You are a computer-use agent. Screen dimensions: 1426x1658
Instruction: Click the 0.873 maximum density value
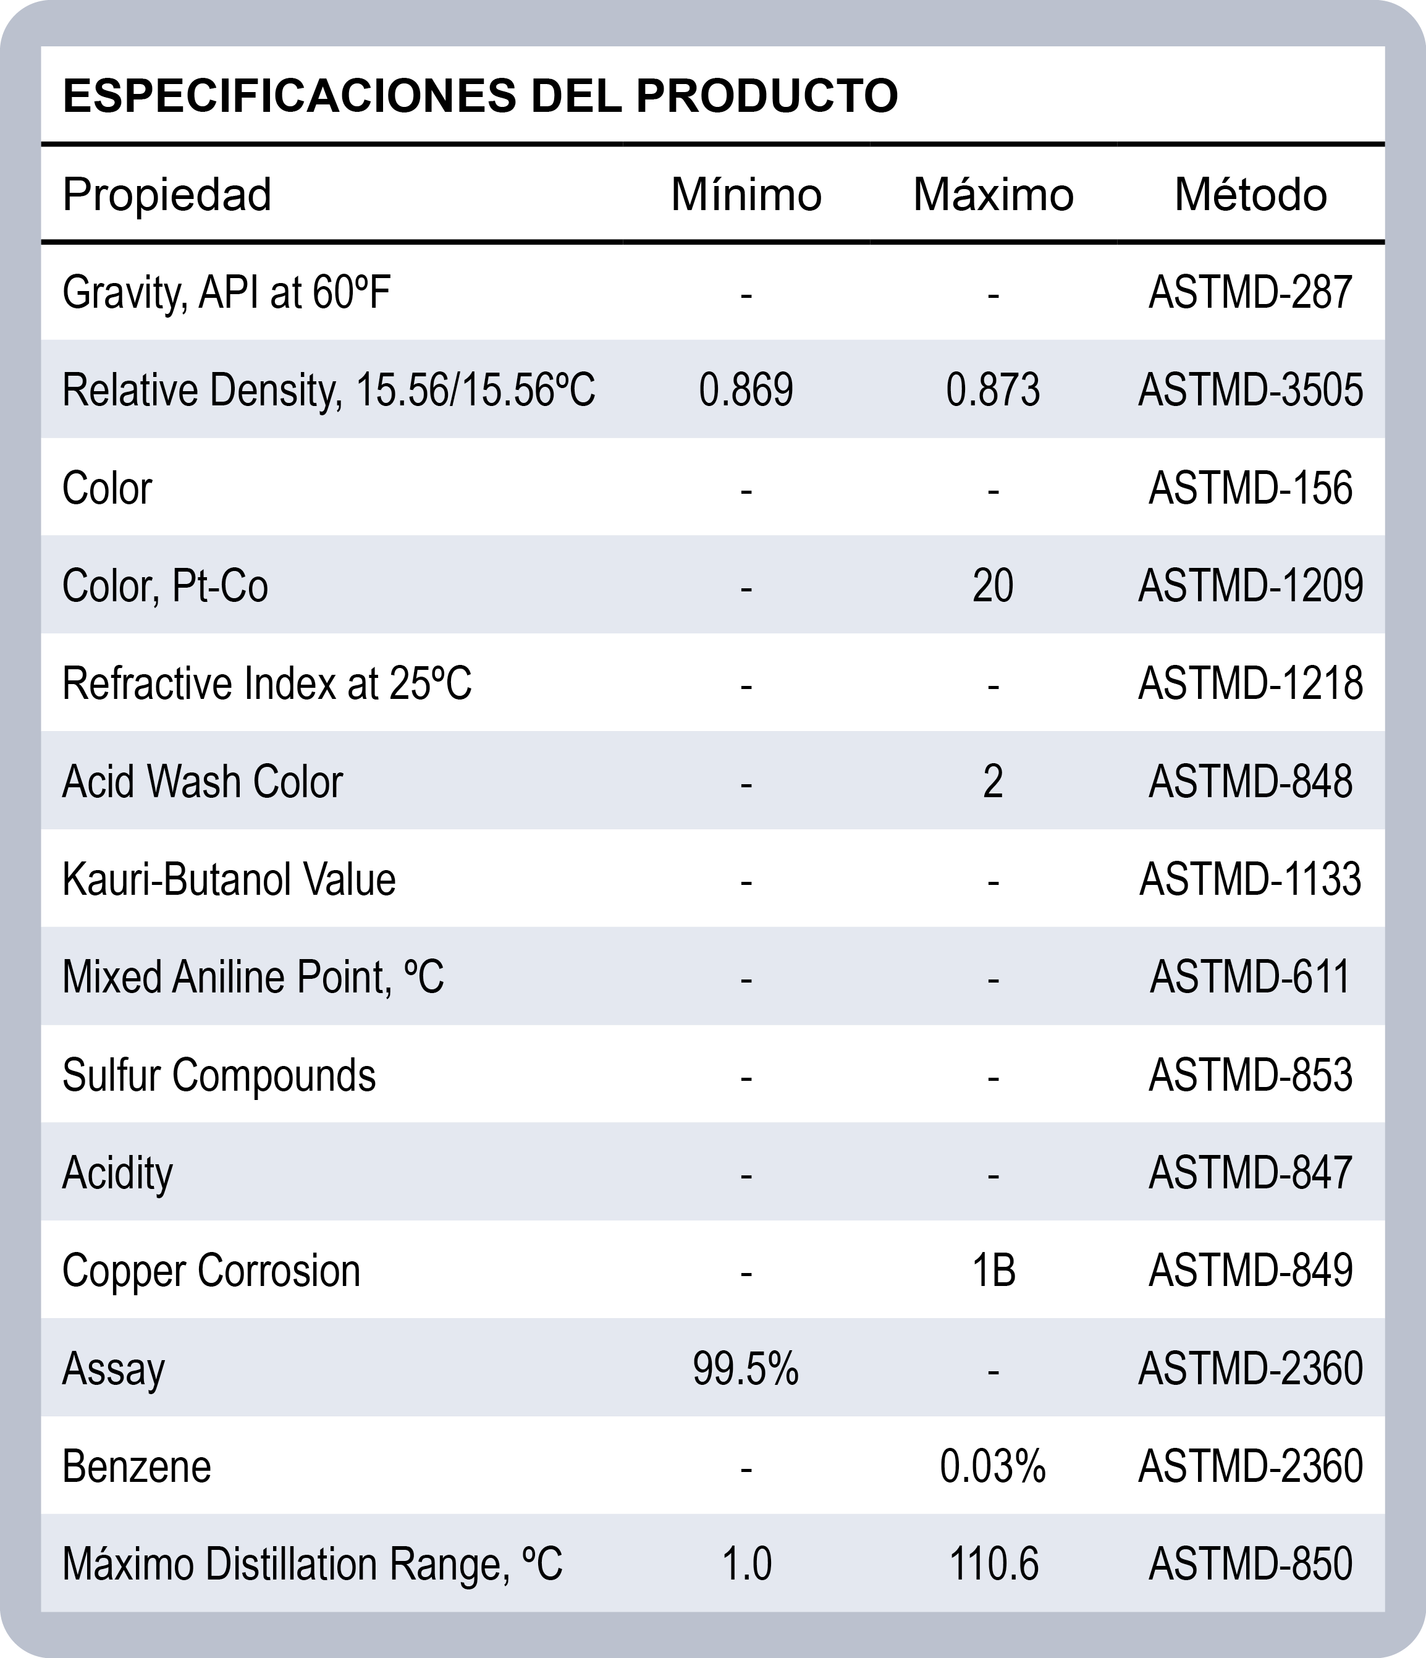point(993,391)
